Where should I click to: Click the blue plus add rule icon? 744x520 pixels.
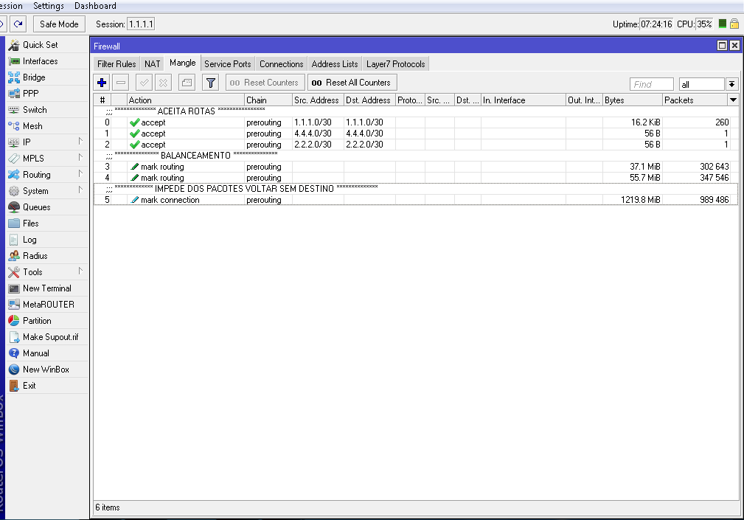tap(102, 83)
